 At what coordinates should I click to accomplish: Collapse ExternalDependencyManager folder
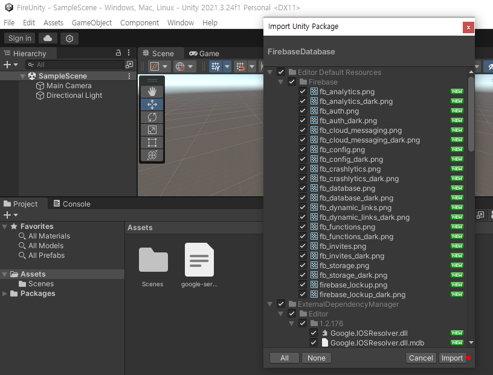click(270, 304)
